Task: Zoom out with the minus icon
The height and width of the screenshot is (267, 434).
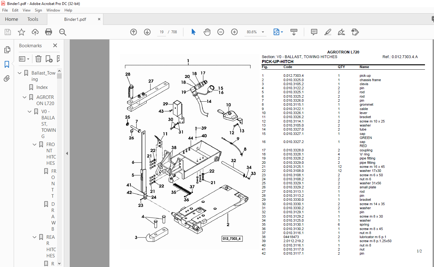Action: 221,32
